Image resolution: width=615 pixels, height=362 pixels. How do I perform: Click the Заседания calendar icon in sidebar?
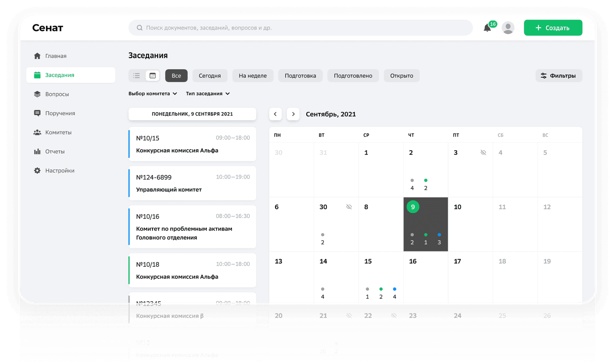pos(37,75)
